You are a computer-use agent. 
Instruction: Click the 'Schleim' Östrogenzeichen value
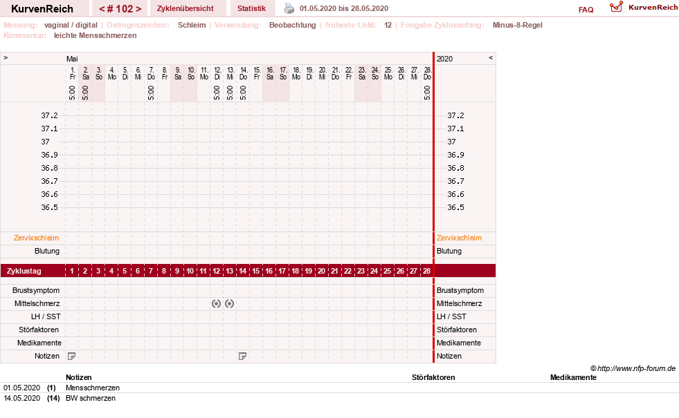click(192, 25)
